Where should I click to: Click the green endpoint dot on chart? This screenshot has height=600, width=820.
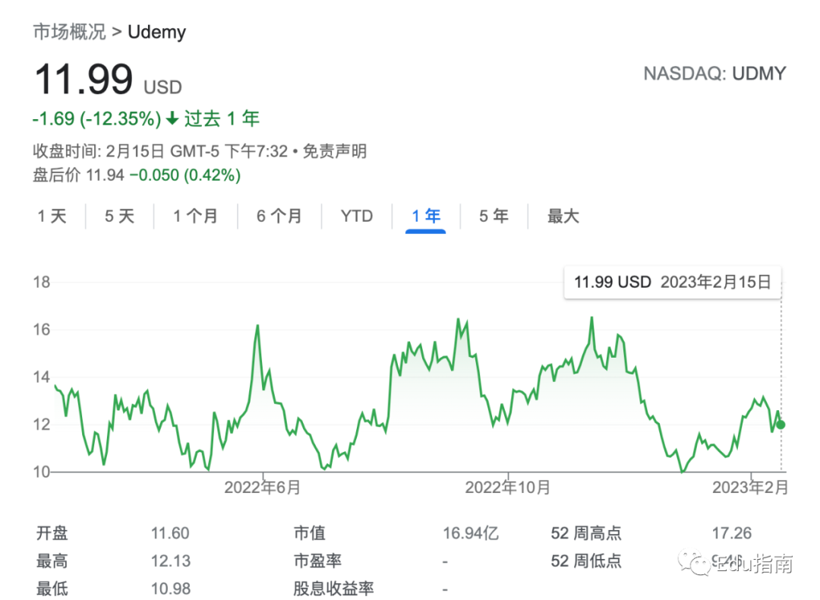point(781,425)
